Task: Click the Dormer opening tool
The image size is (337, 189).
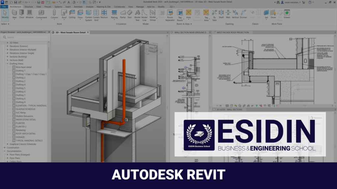Action: (244, 14)
